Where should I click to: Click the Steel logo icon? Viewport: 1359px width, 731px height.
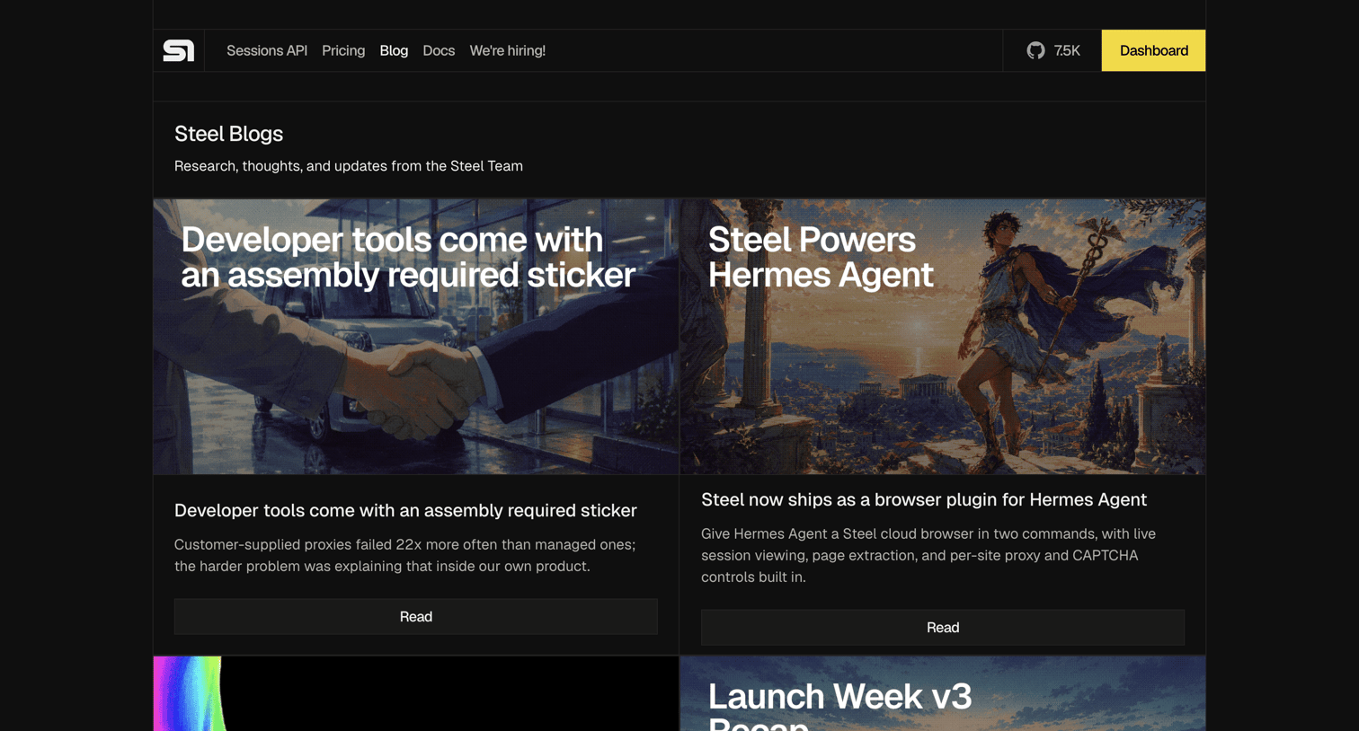[178, 50]
